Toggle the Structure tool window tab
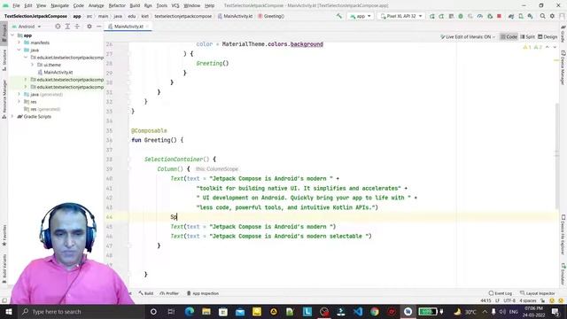The width and height of the screenshot is (567, 319). point(4,59)
